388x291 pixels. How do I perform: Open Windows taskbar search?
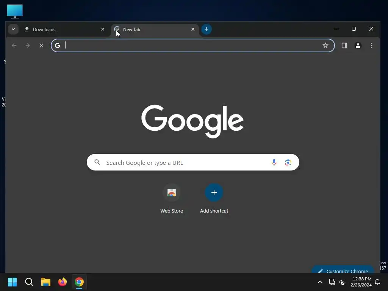(29, 282)
